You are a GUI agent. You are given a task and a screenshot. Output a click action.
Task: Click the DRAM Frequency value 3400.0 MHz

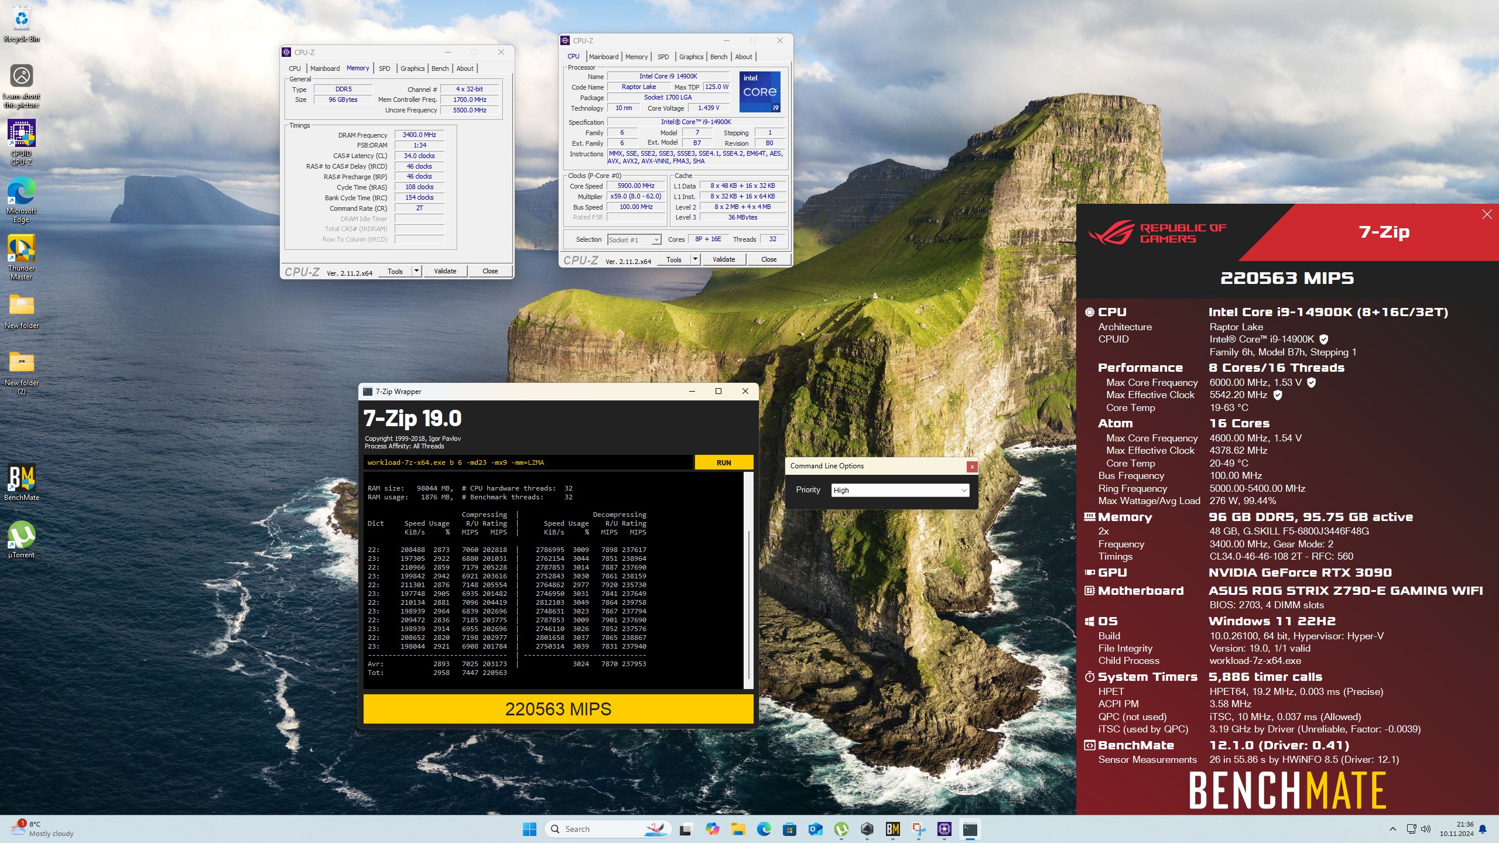coord(419,135)
